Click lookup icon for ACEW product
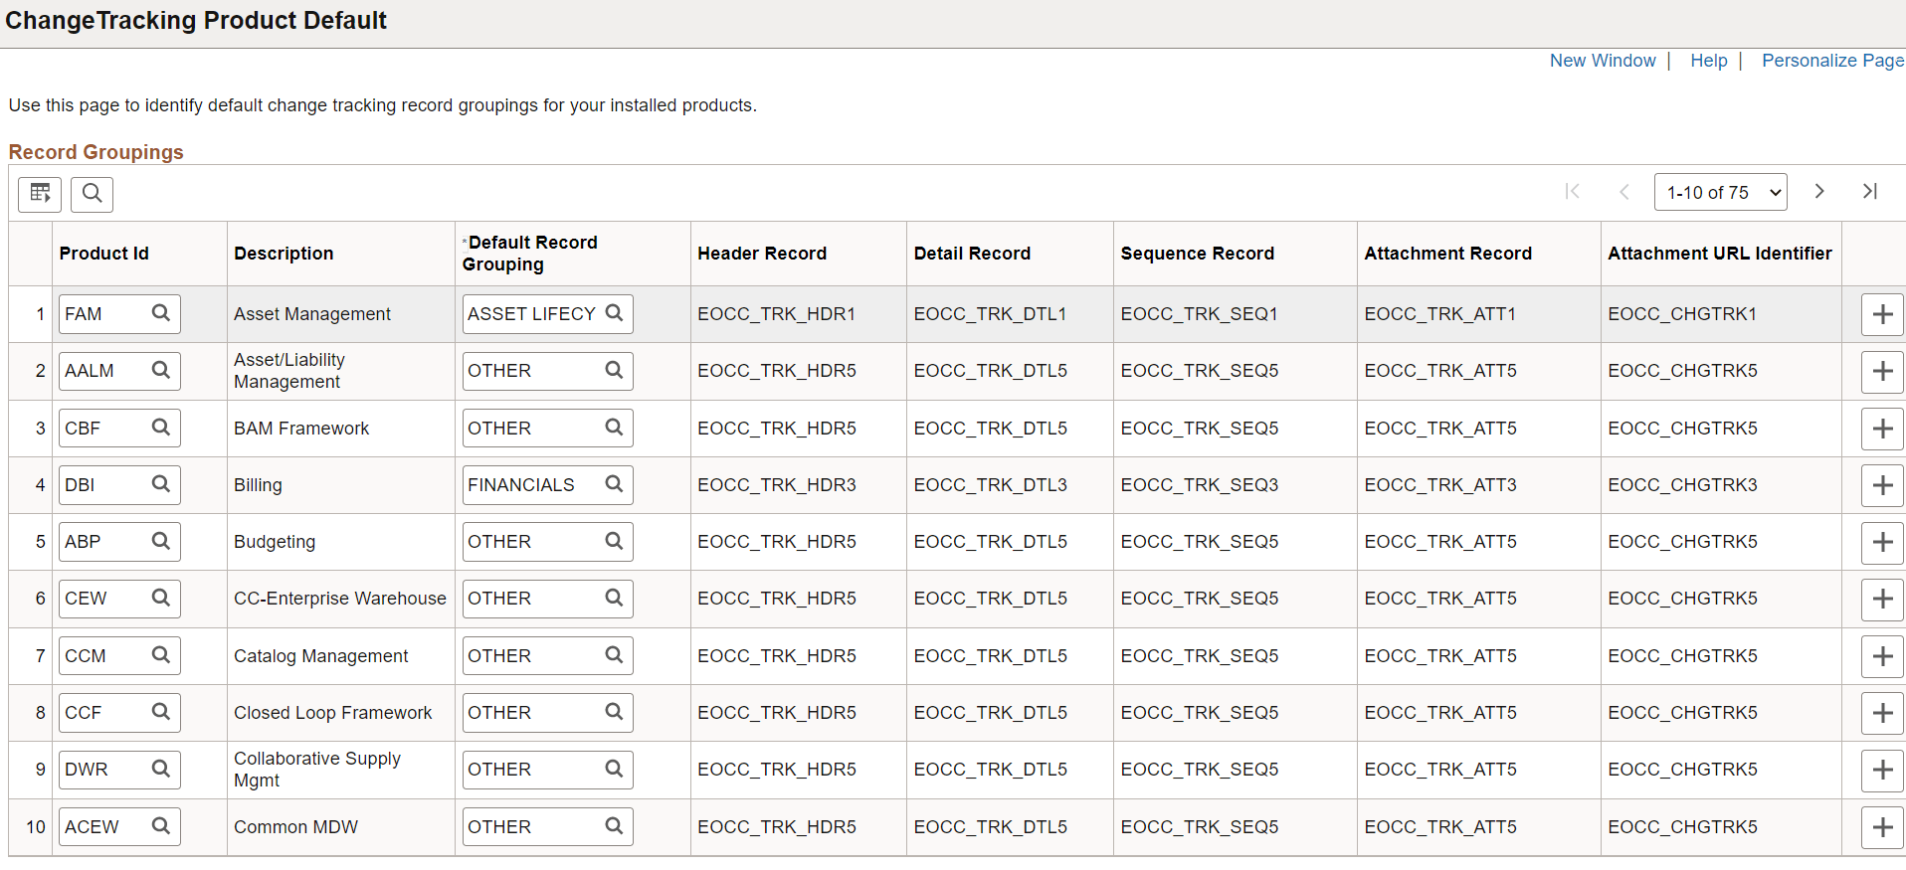This screenshot has height=870, width=1906. coord(161,826)
